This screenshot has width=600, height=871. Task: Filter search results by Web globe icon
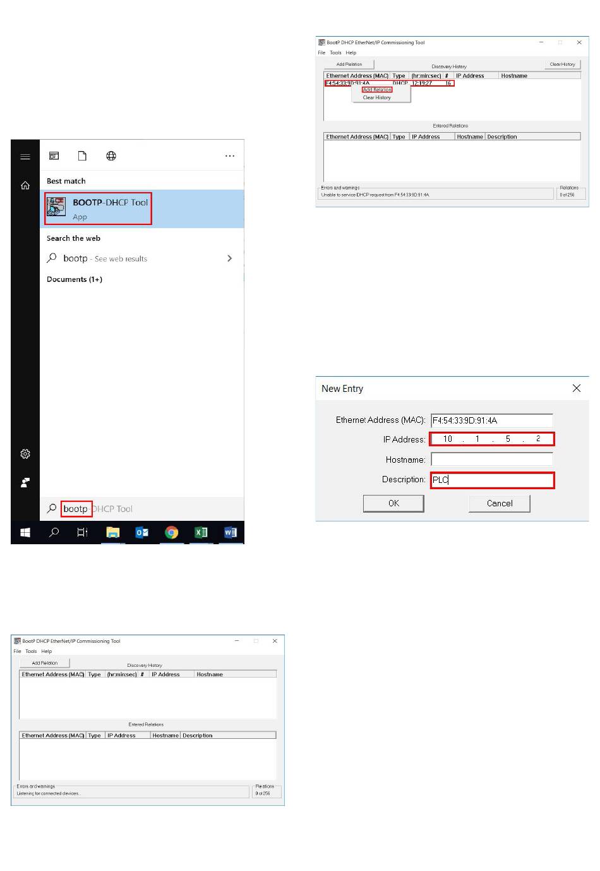111,156
